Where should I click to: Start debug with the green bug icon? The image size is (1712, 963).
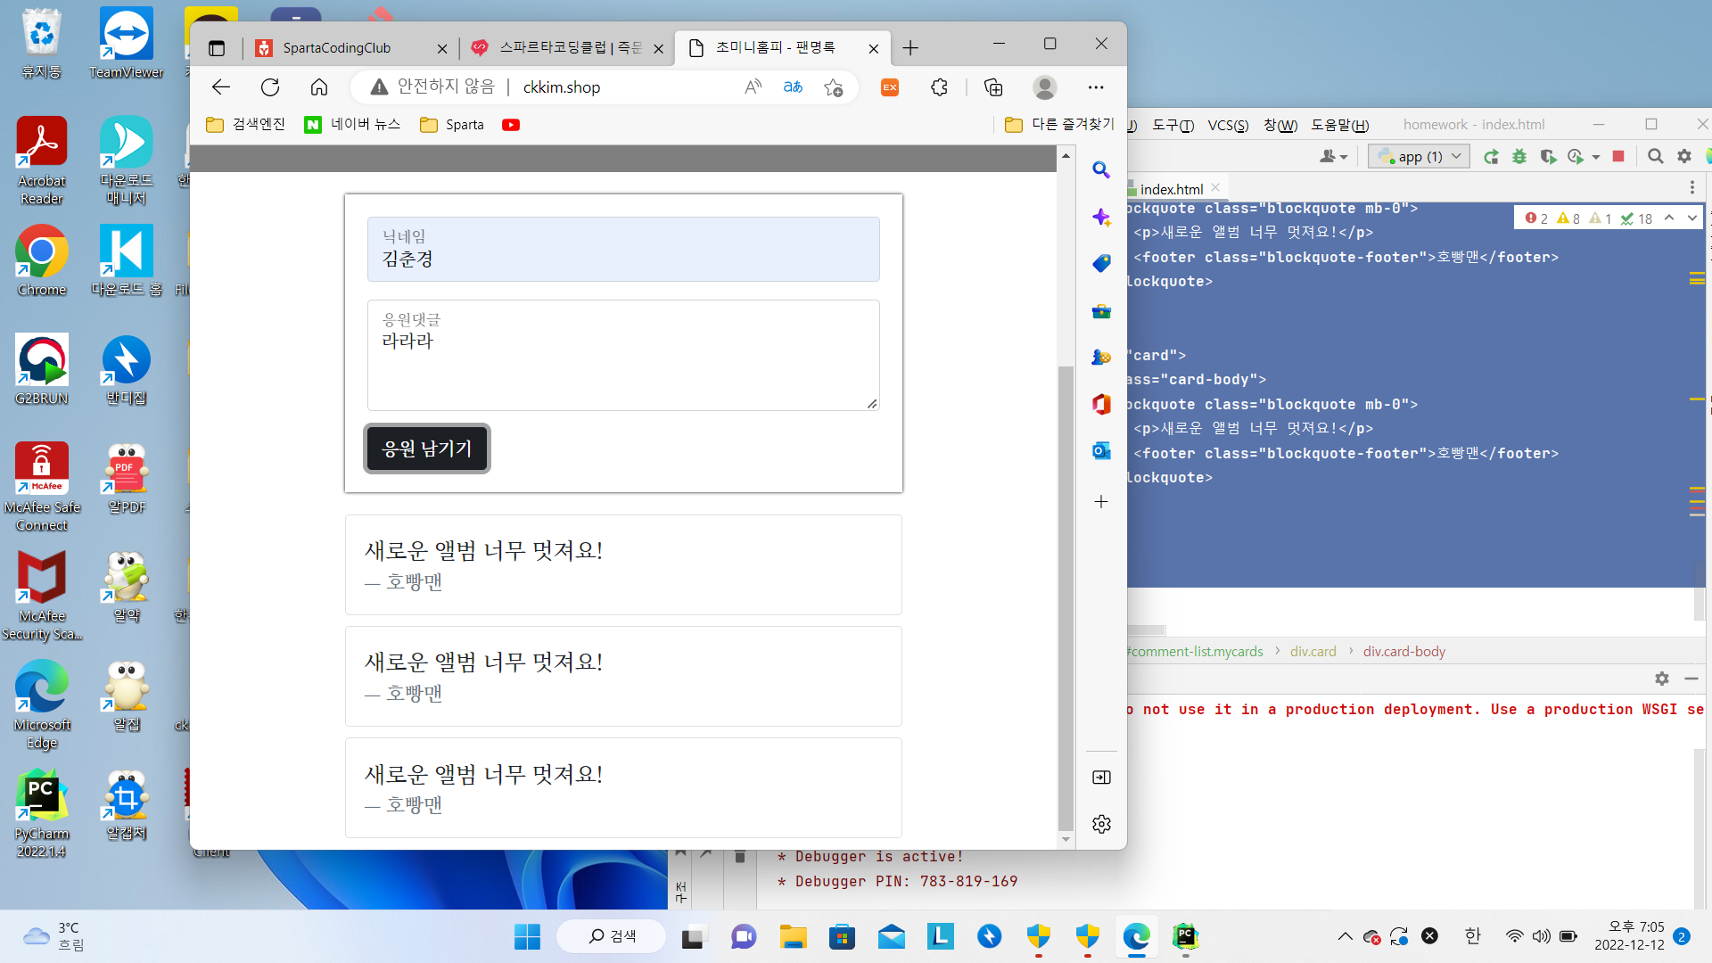(1519, 157)
